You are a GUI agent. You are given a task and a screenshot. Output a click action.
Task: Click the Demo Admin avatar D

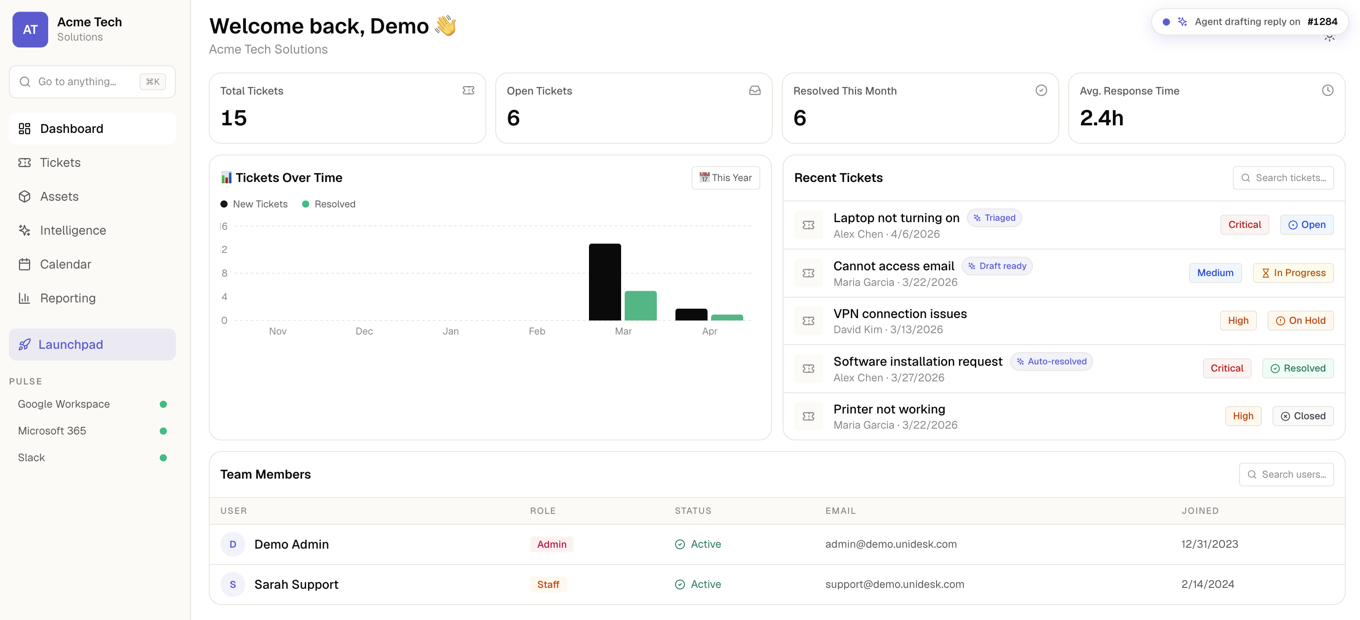(233, 545)
